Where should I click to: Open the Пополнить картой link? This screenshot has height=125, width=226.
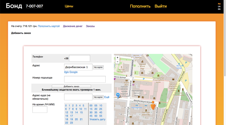click(49, 26)
